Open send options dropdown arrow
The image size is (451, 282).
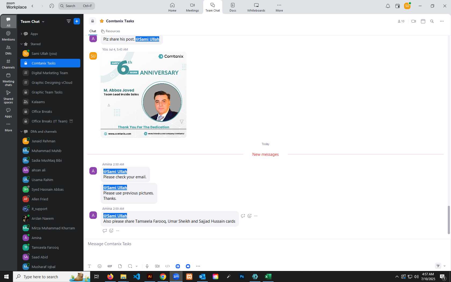point(445,266)
